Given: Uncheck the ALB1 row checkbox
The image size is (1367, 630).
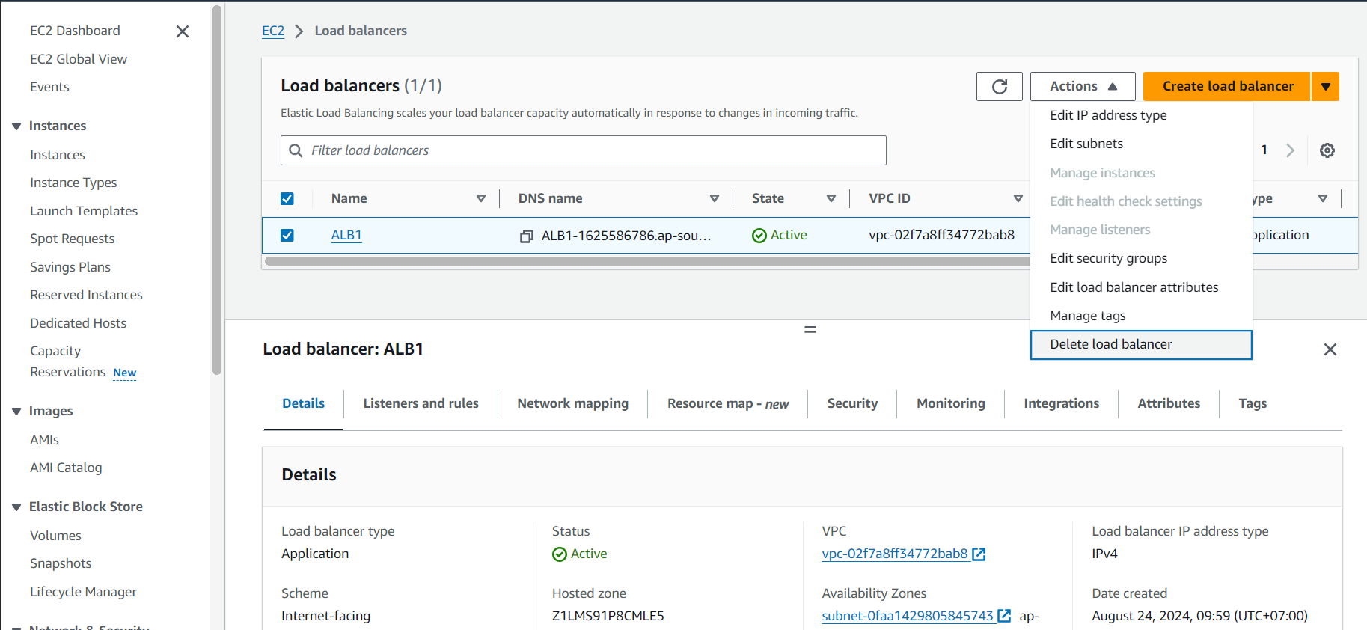Looking at the screenshot, I should [287, 235].
